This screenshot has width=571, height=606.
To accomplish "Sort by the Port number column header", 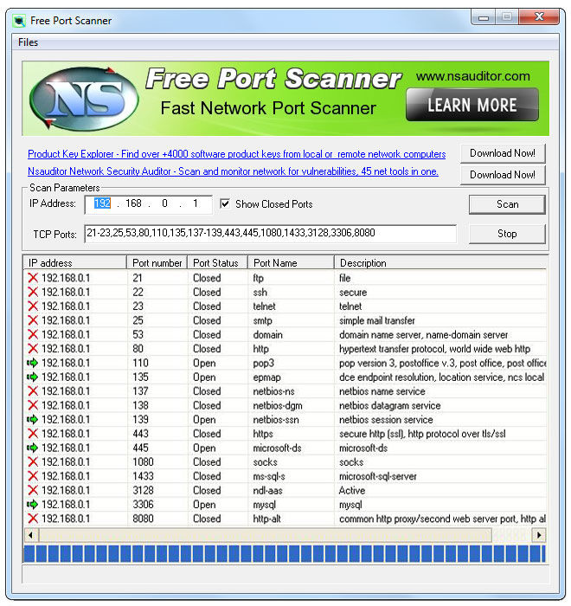I will point(157,263).
